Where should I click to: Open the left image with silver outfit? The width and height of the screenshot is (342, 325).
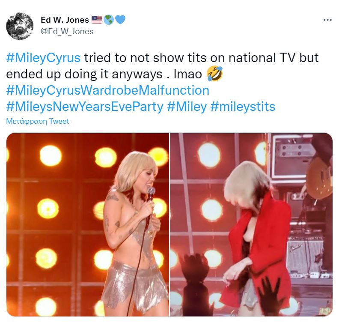88,225
